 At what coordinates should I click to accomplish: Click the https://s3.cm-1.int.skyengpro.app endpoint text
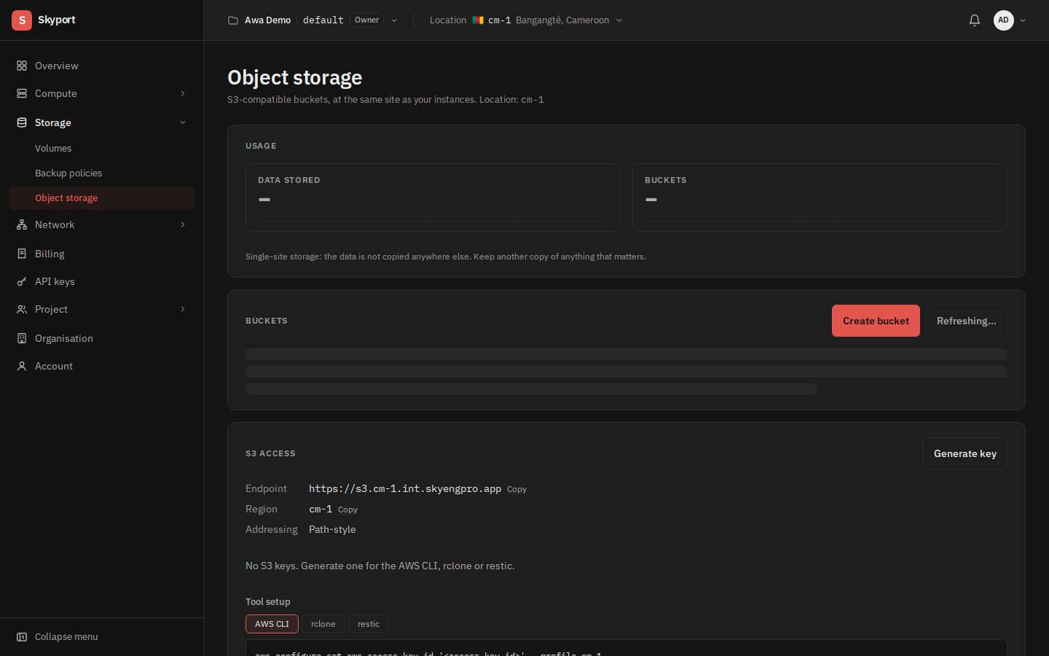(405, 488)
